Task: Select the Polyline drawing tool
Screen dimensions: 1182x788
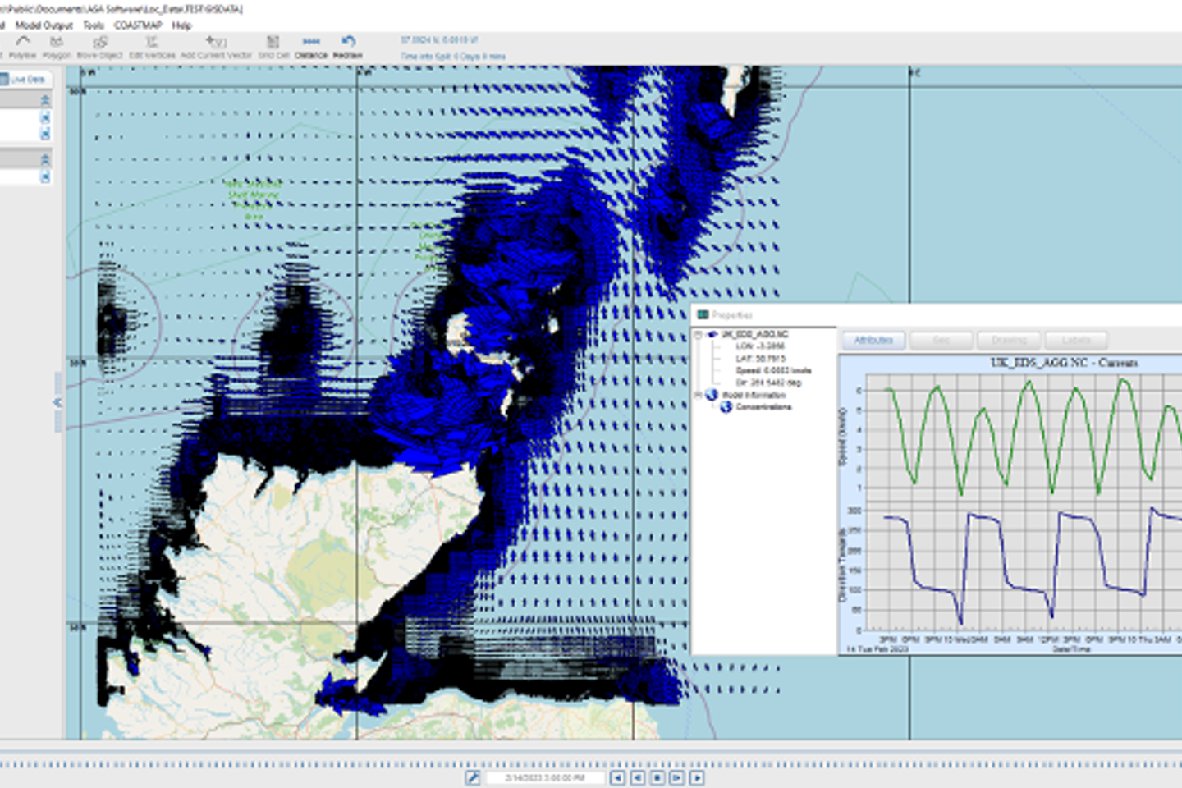Action: coord(22,46)
